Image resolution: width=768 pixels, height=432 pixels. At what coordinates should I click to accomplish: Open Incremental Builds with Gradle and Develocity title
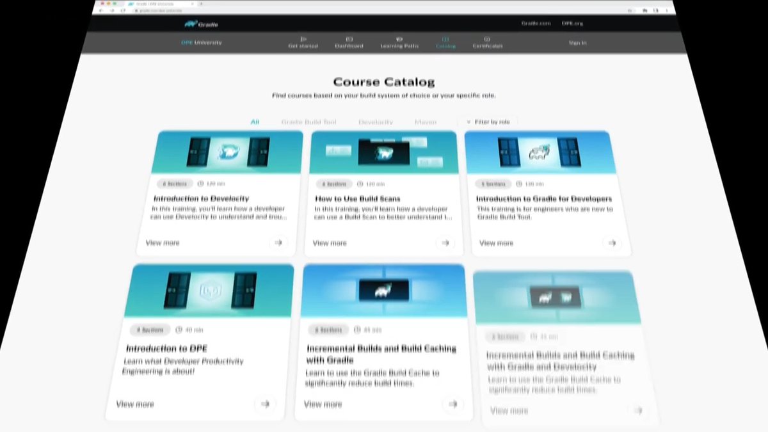560,361
